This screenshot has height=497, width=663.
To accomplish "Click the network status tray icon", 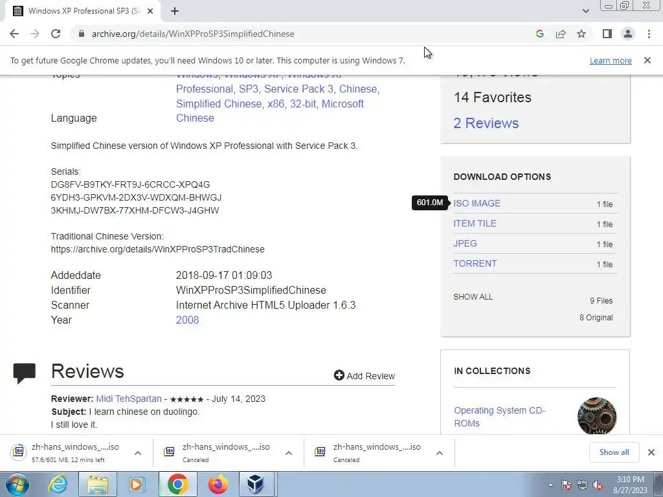I will [x=582, y=485].
